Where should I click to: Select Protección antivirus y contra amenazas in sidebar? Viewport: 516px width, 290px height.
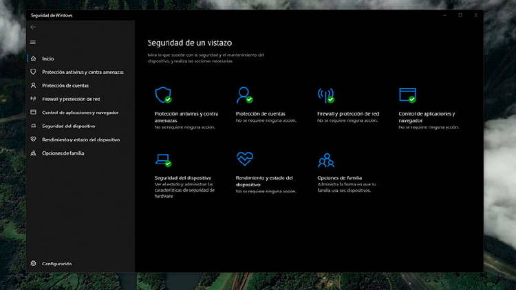[x=83, y=72]
